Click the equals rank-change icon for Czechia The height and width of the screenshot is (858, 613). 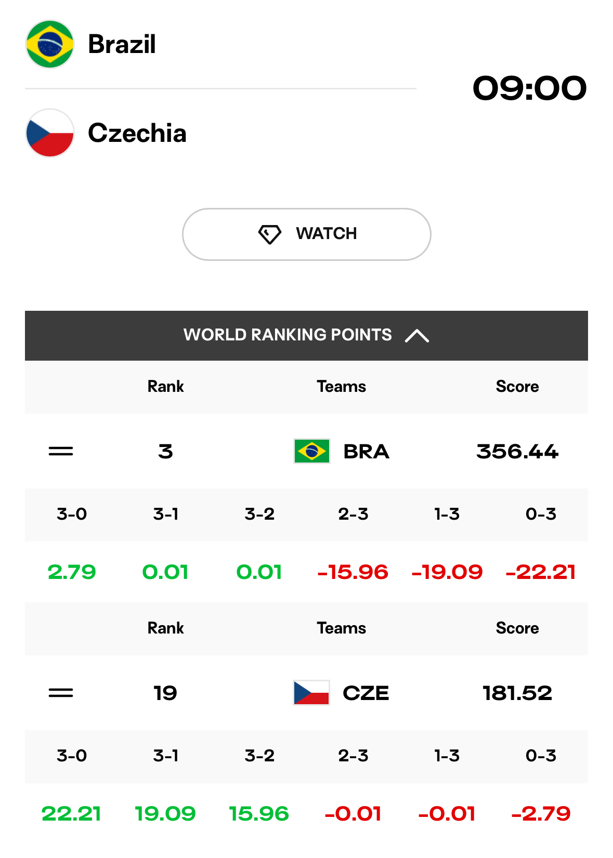61,693
